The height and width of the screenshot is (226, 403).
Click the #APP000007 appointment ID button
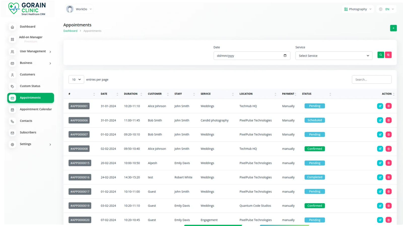(x=79, y=135)
